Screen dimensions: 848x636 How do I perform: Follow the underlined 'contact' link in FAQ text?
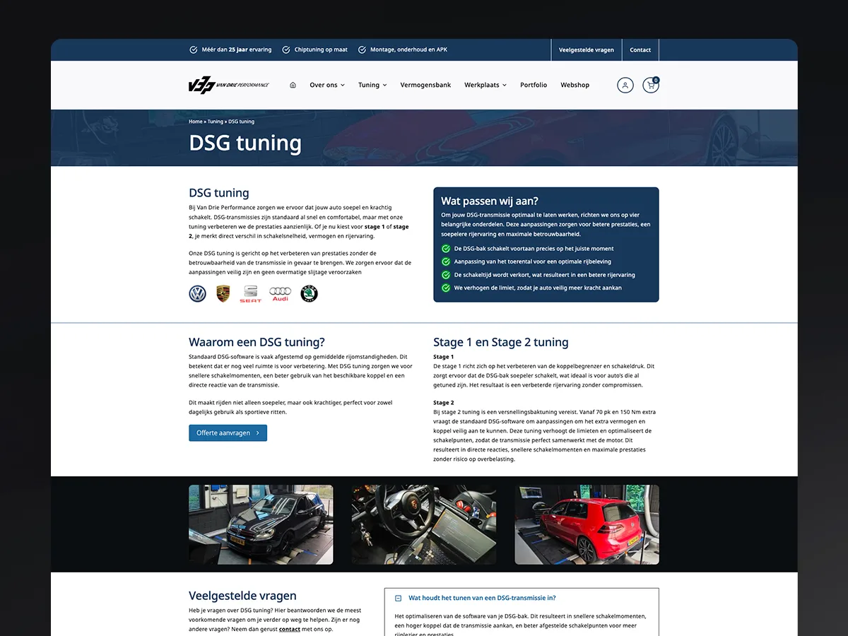pyautogui.click(x=290, y=629)
